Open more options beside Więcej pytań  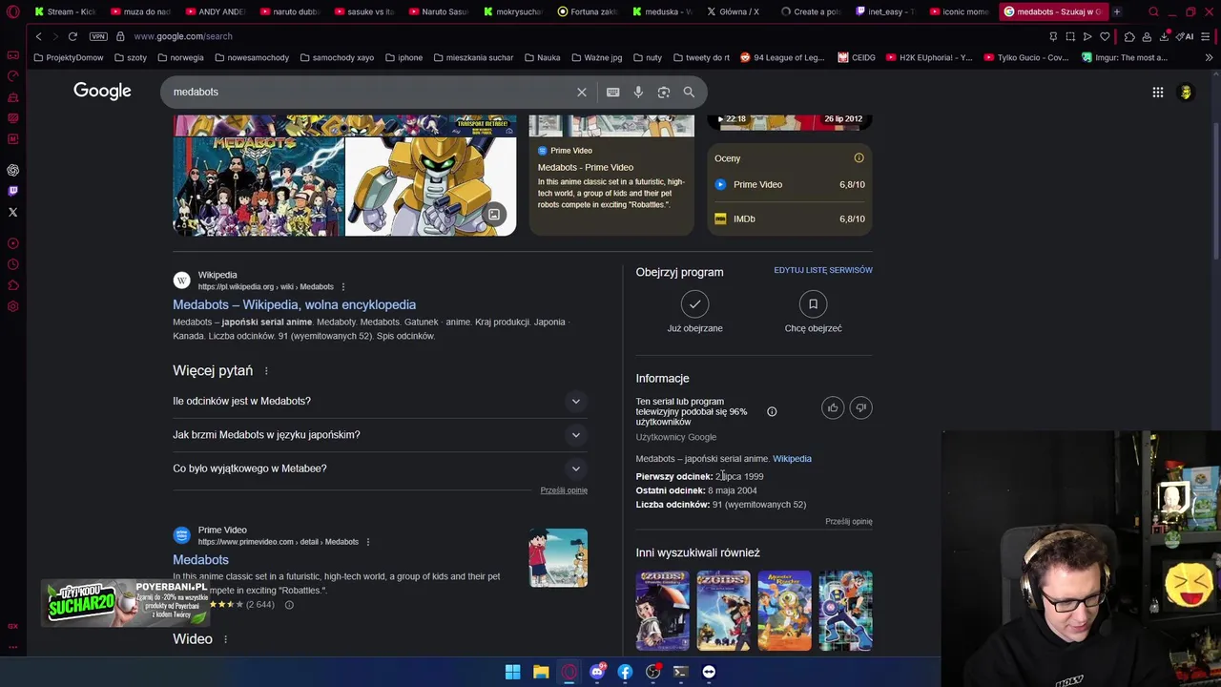click(266, 370)
